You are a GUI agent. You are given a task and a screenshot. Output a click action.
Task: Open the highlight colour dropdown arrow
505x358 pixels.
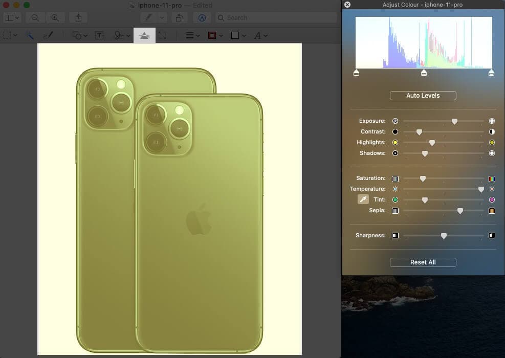click(x=162, y=18)
